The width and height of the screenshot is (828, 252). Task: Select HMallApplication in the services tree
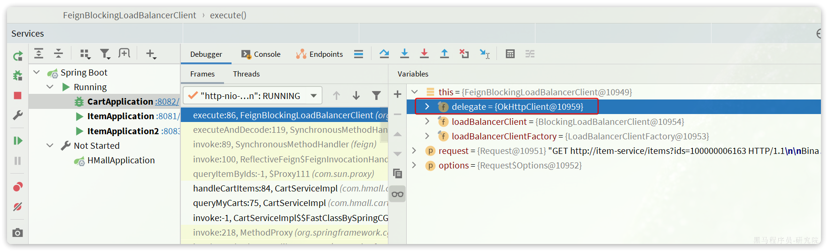click(121, 160)
